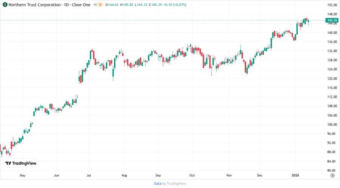The height and width of the screenshot is (188, 340).
Task: Click the 140.00 price axis label
Action: click(x=332, y=32)
